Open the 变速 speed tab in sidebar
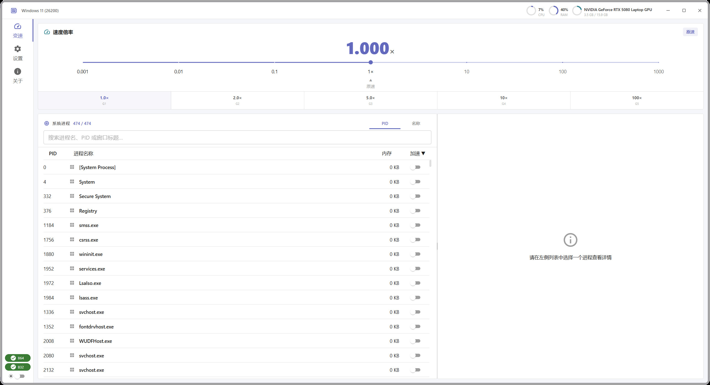 coord(18,30)
